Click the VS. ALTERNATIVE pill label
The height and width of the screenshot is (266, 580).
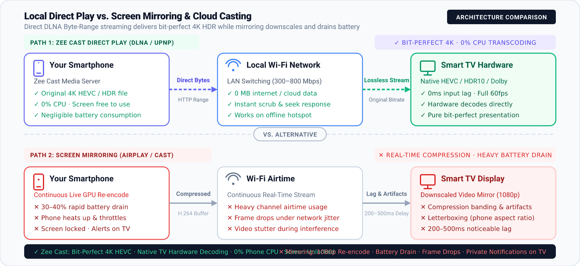tap(290, 135)
